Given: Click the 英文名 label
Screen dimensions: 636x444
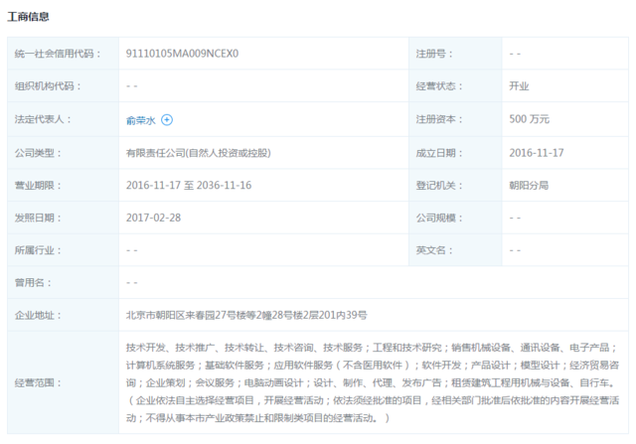Looking at the screenshot, I should (434, 250).
